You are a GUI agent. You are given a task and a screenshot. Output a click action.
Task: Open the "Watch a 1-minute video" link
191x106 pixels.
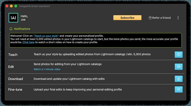(x=47, y=69)
